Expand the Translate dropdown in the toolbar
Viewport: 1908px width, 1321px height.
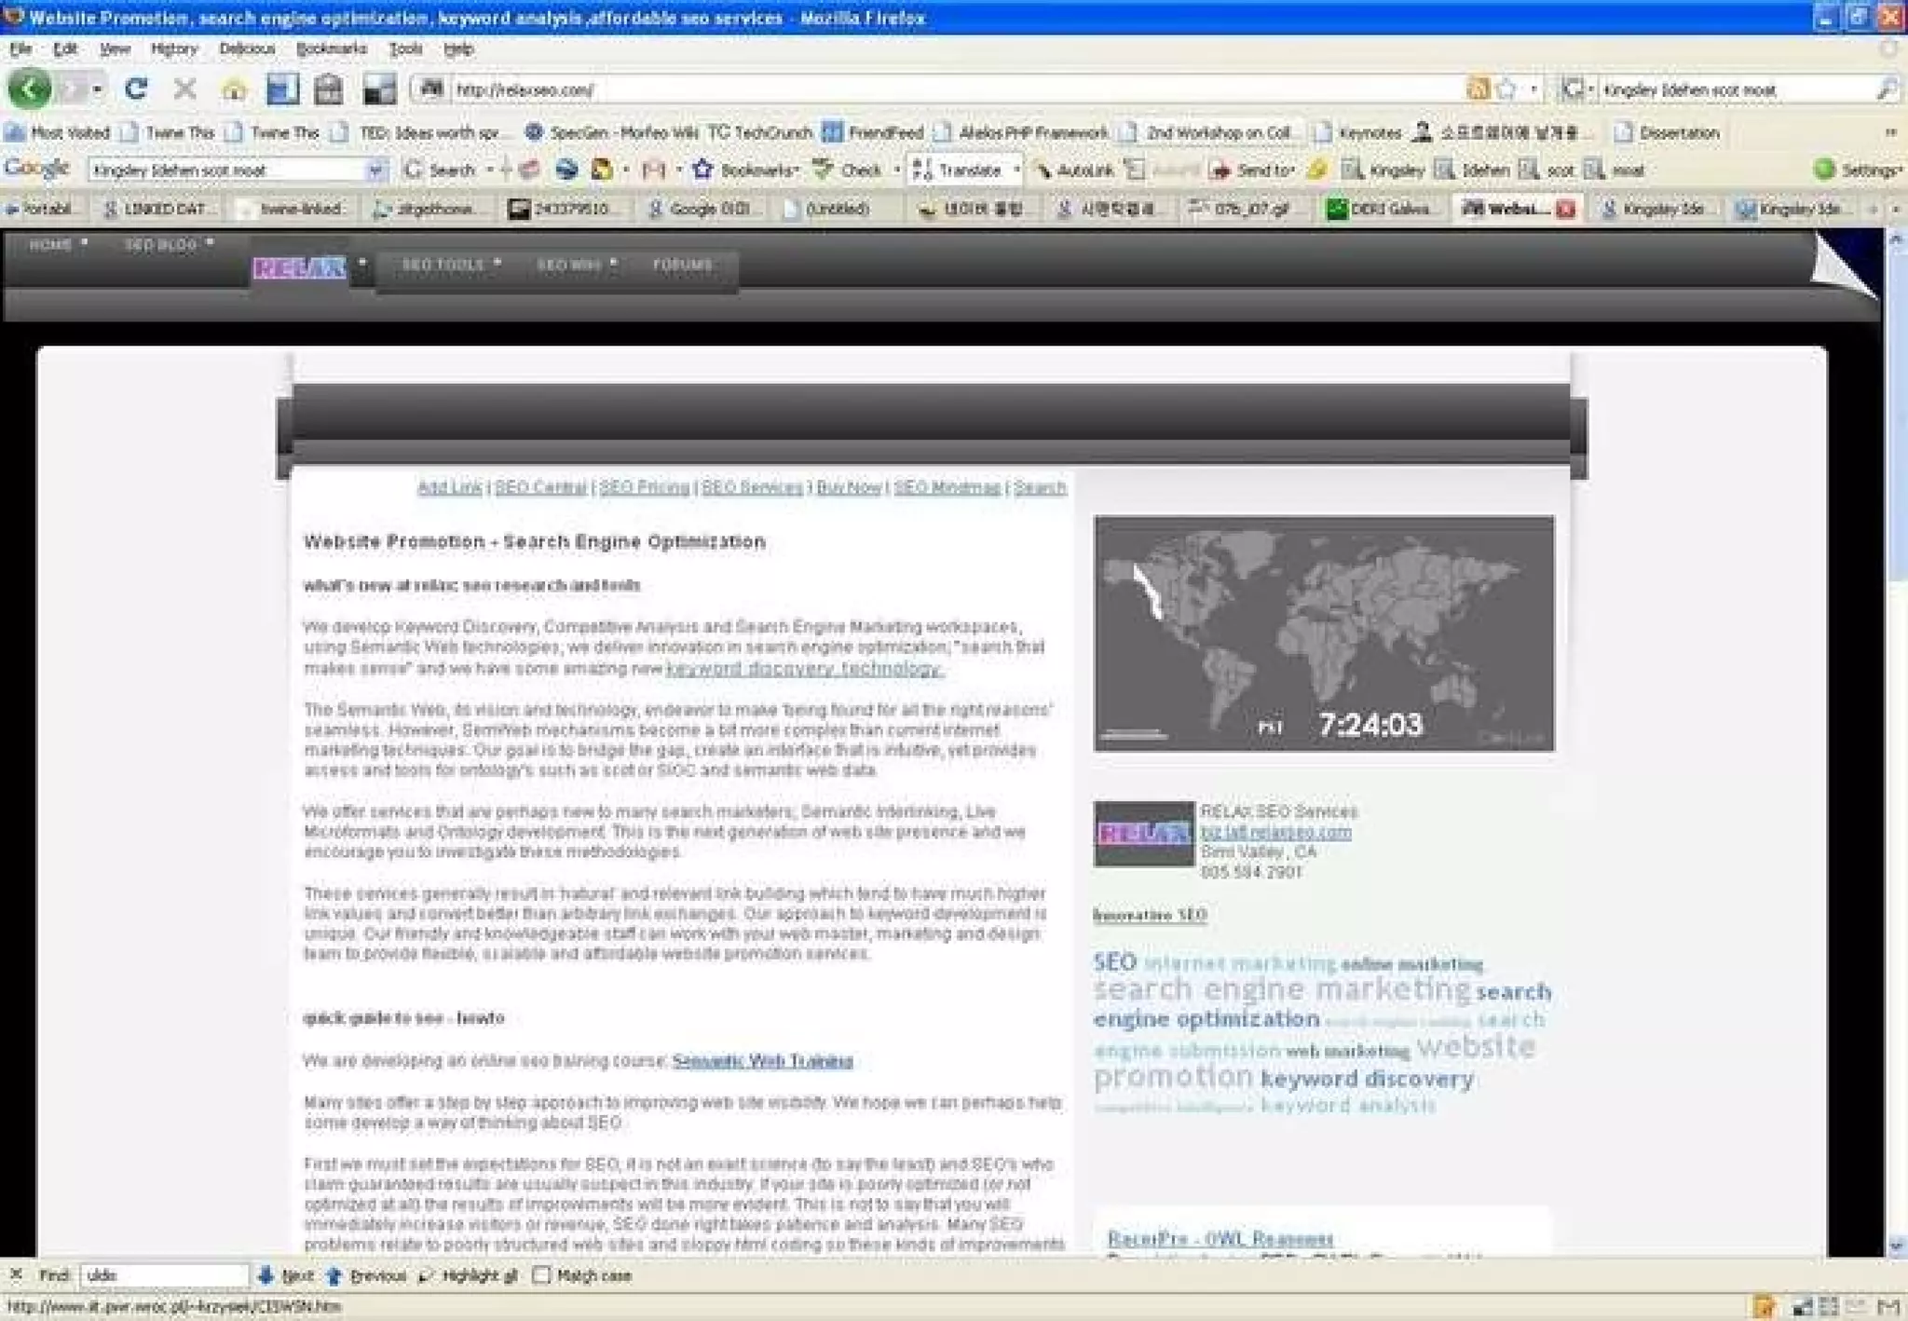click(x=1016, y=170)
